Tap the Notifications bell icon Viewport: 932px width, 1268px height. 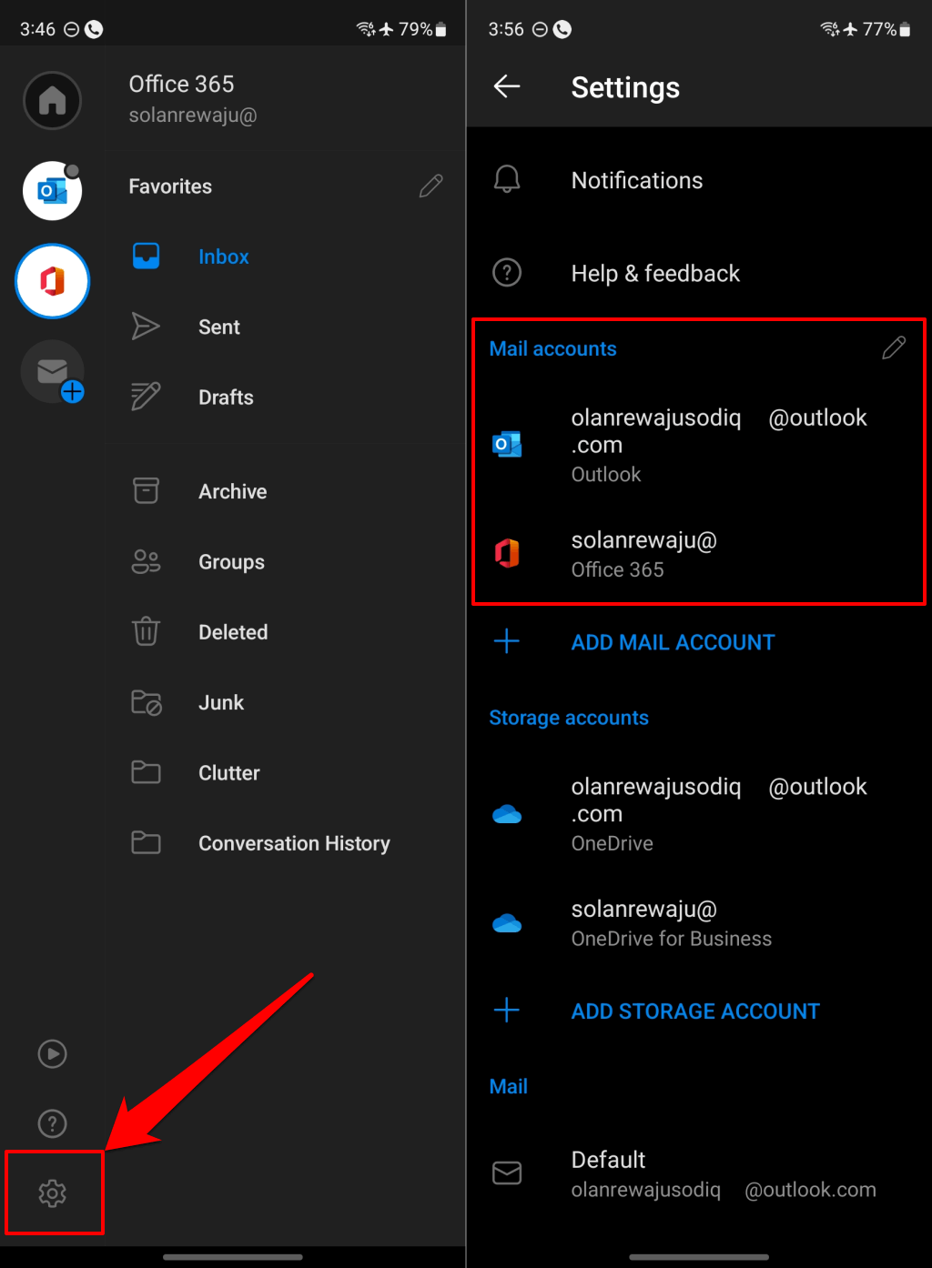tap(507, 179)
